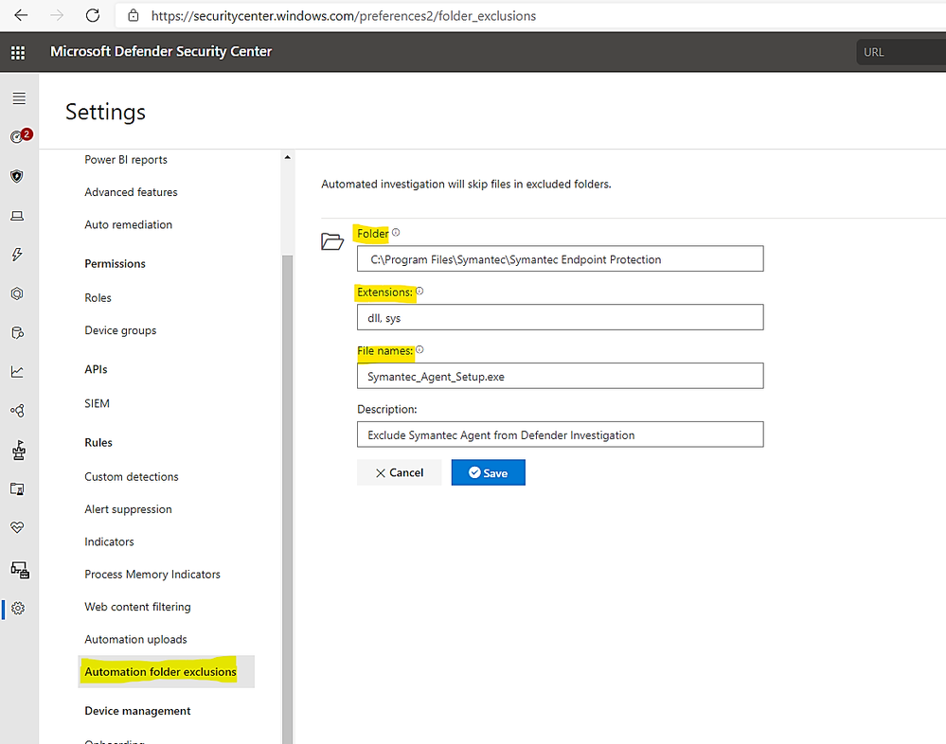Click the heart pulse health icon
Viewport: 946px width, 744px height.
(17, 527)
